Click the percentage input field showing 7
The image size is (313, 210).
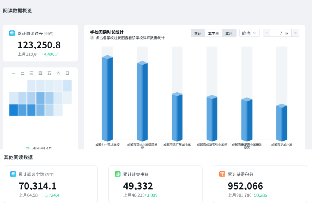281,33
